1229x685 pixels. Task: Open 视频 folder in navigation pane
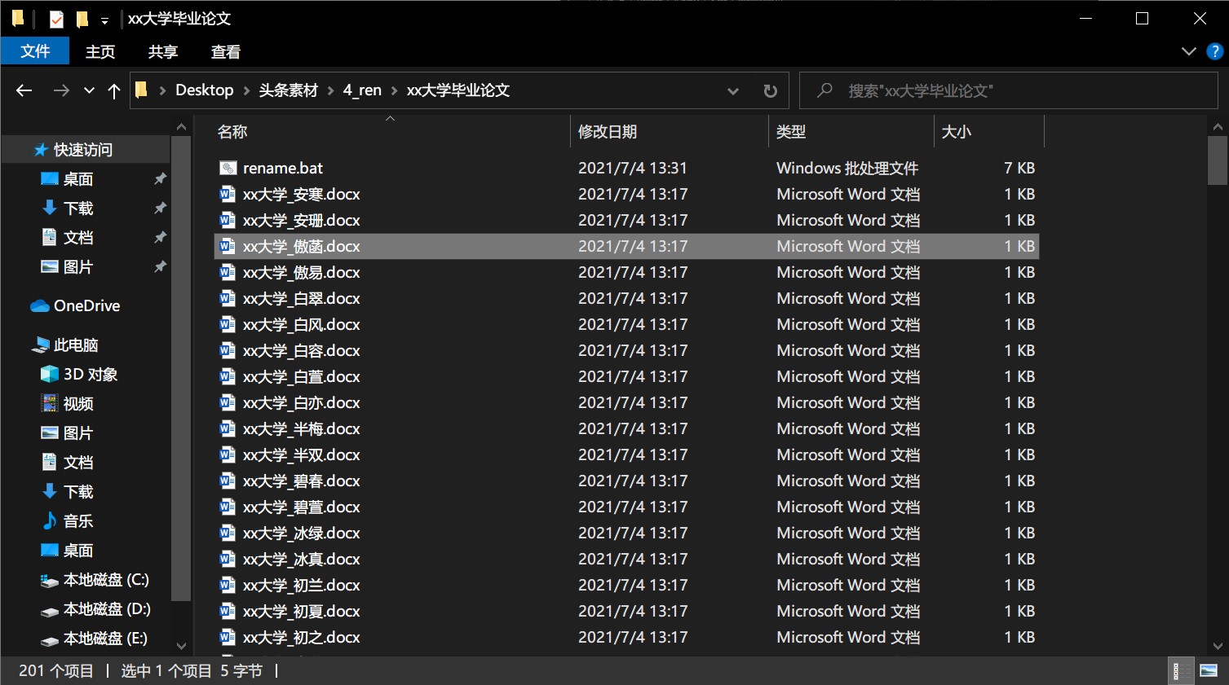(78, 404)
